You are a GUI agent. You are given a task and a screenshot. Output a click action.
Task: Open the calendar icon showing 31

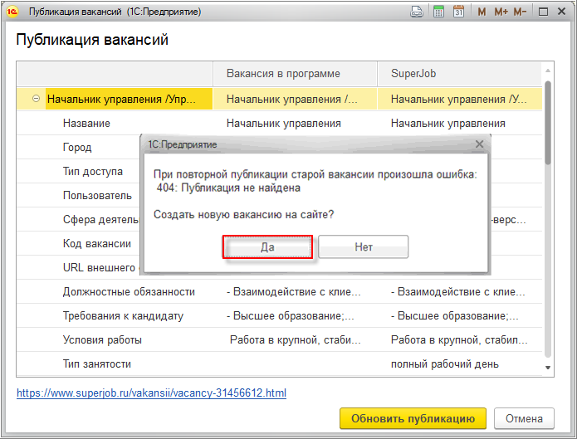click(x=457, y=12)
